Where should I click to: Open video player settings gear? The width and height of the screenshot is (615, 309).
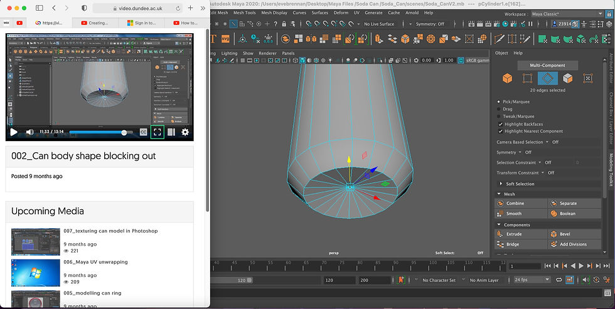[x=185, y=132]
